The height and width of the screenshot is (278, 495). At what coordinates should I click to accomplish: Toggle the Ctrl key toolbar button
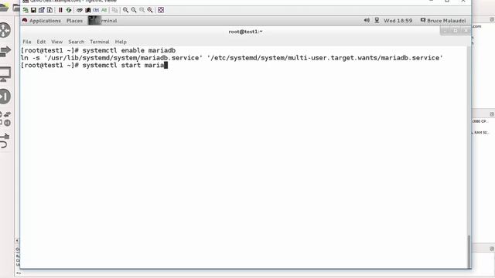[x=96, y=10]
